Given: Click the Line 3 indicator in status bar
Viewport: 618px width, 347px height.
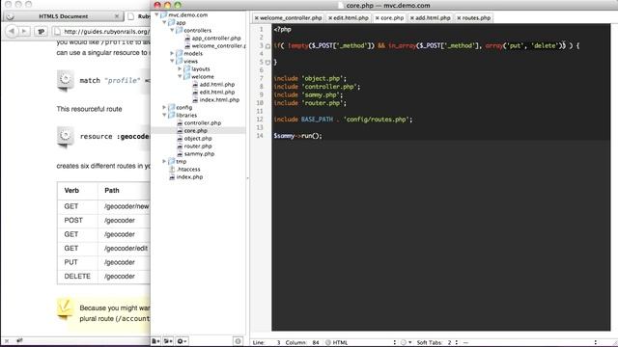Looking at the screenshot, I should click(x=267, y=343).
